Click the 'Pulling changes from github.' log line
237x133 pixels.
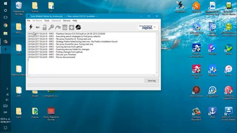pos(56,52)
